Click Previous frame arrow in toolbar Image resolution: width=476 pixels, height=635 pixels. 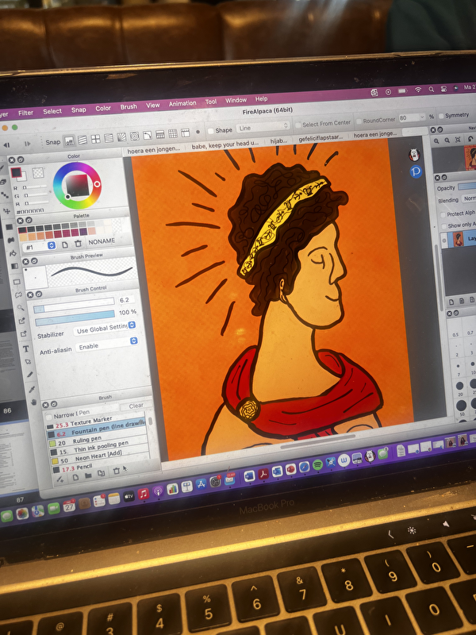[x=7, y=145]
